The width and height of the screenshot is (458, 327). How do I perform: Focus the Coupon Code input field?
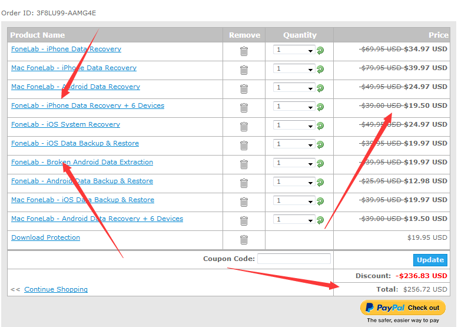coord(294,259)
